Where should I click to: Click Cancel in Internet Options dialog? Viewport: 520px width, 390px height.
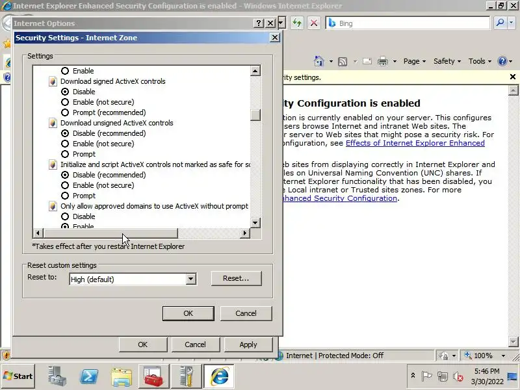(196, 344)
